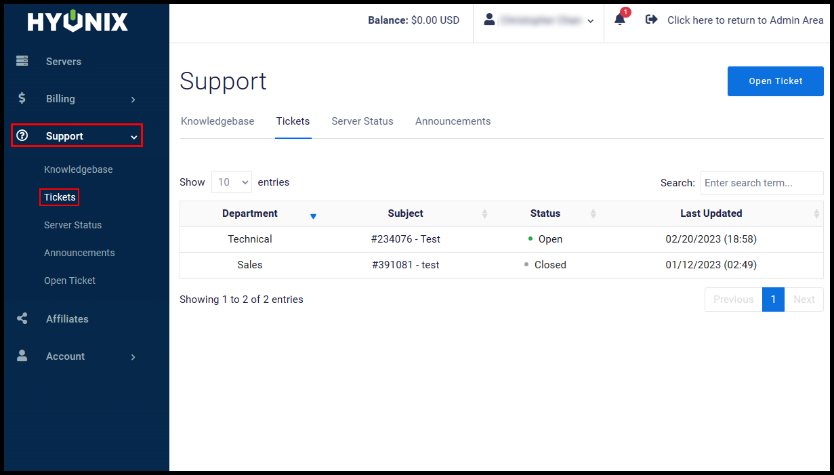Expand the user account chevron
Screen dimensions: 834x475
click(590, 21)
